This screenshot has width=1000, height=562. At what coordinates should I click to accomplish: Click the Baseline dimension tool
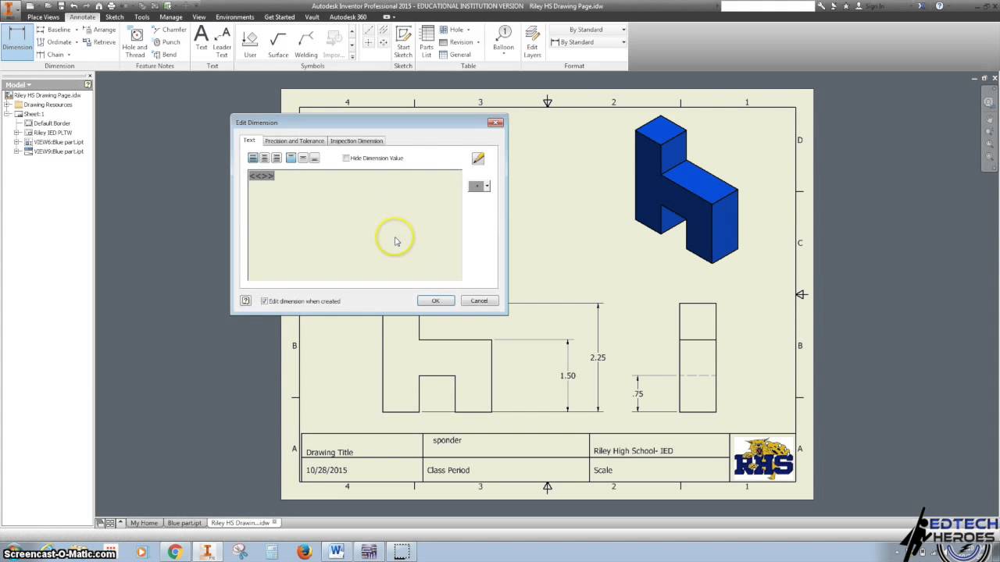coord(54,30)
